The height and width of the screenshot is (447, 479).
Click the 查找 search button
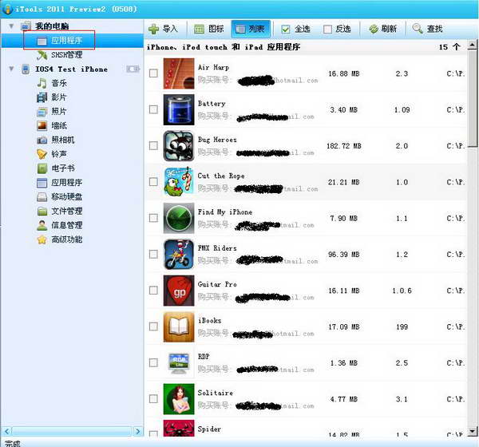428,29
